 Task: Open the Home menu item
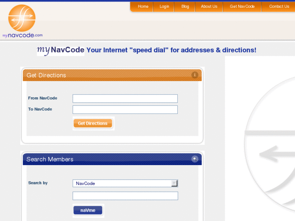[x=143, y=6]
